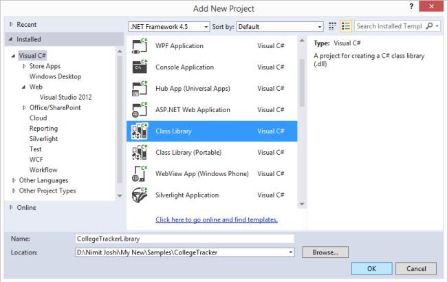
Task: Collapse the Installed section
Action: [11, 39]
